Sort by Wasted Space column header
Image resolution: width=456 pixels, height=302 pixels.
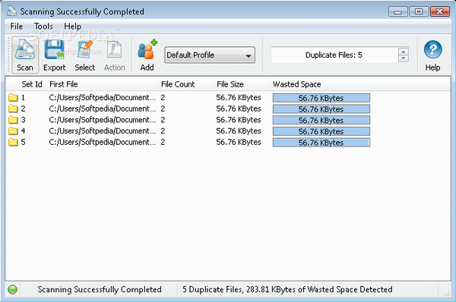[x=297, y=84]
